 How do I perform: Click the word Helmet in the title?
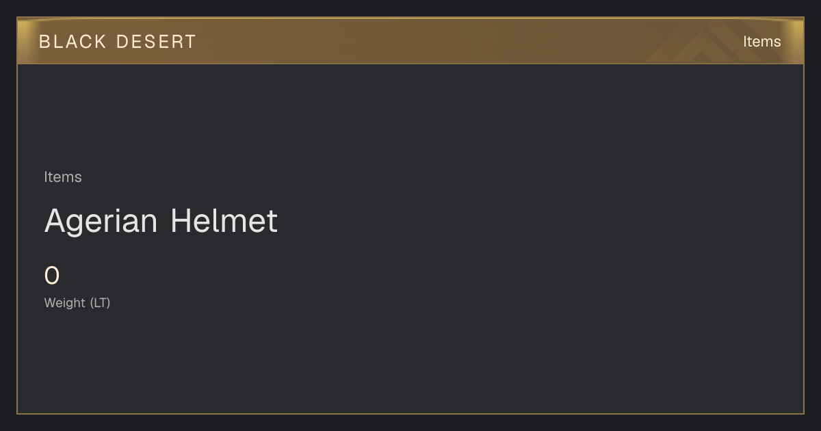click(x=224, y=222)
